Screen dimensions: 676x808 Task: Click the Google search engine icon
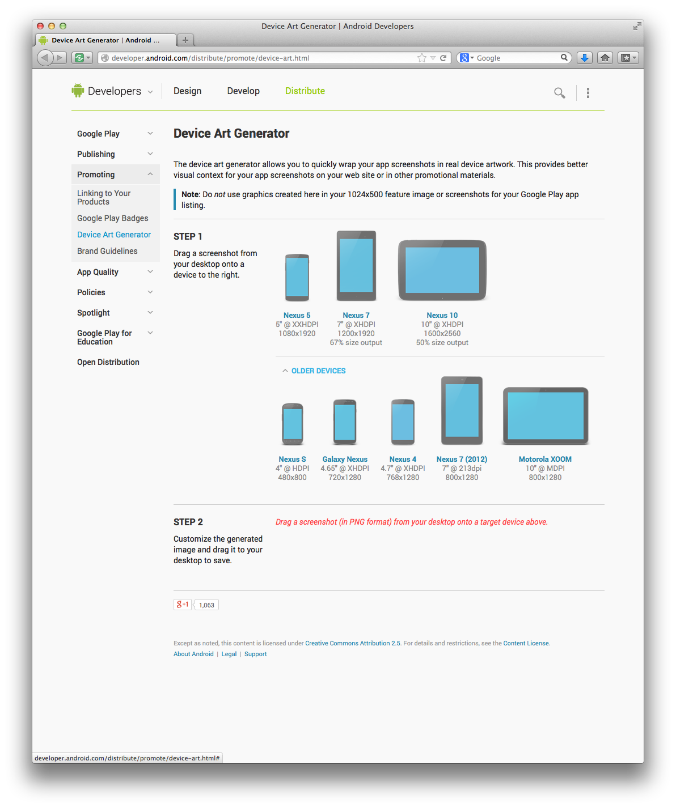pos(464,58)
